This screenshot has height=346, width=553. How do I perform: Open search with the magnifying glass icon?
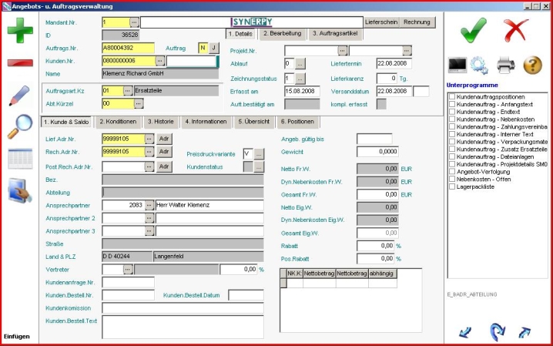tap(18, 125)
